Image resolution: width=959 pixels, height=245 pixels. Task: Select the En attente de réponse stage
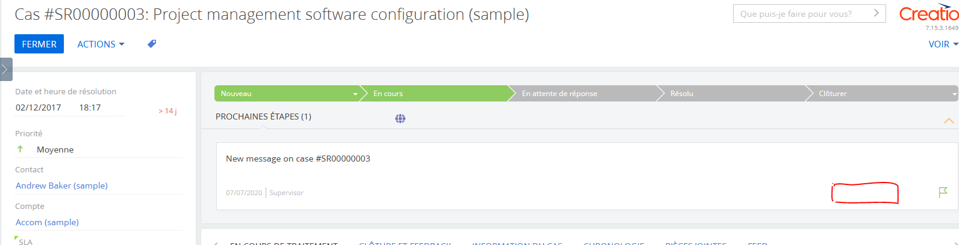click(583, 94)
